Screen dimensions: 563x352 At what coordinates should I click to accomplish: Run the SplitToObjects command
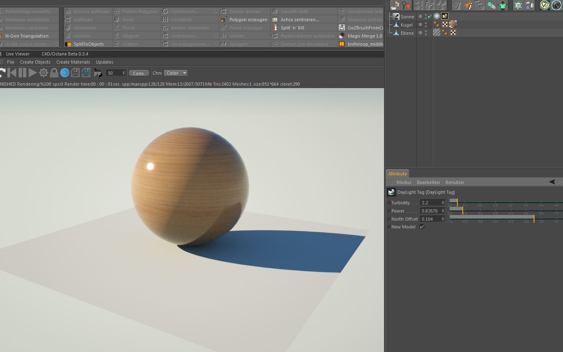(x=88, y=44)
